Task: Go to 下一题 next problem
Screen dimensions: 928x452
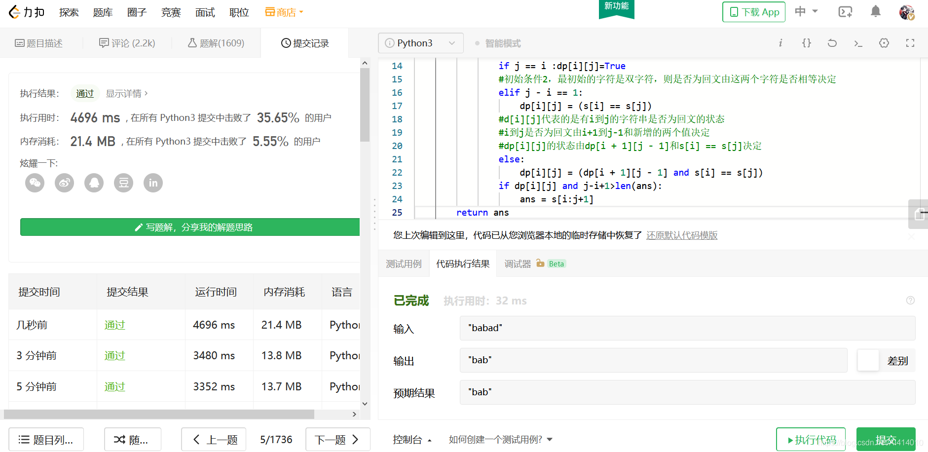Action: coord(338,439)
